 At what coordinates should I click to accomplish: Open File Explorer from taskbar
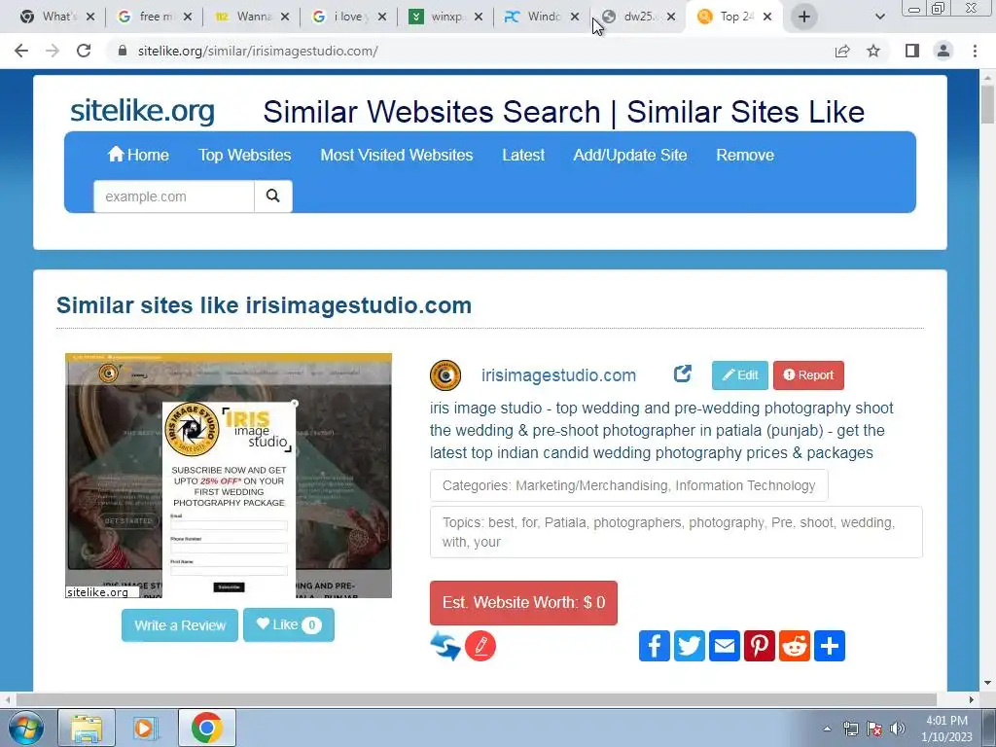[87, 728]
